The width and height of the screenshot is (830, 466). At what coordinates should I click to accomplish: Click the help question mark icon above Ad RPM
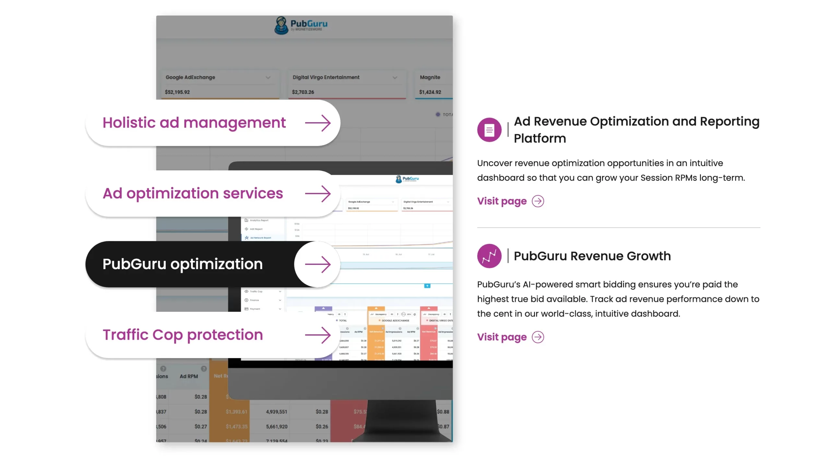pyautogui.click(x=204, y=369)
